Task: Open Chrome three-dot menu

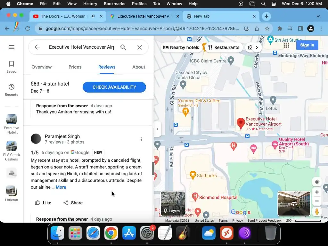Action: 321,29
